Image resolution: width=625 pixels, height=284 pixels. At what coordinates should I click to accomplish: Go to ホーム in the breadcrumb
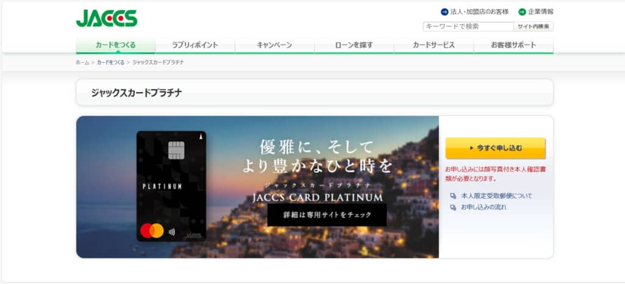82,63
